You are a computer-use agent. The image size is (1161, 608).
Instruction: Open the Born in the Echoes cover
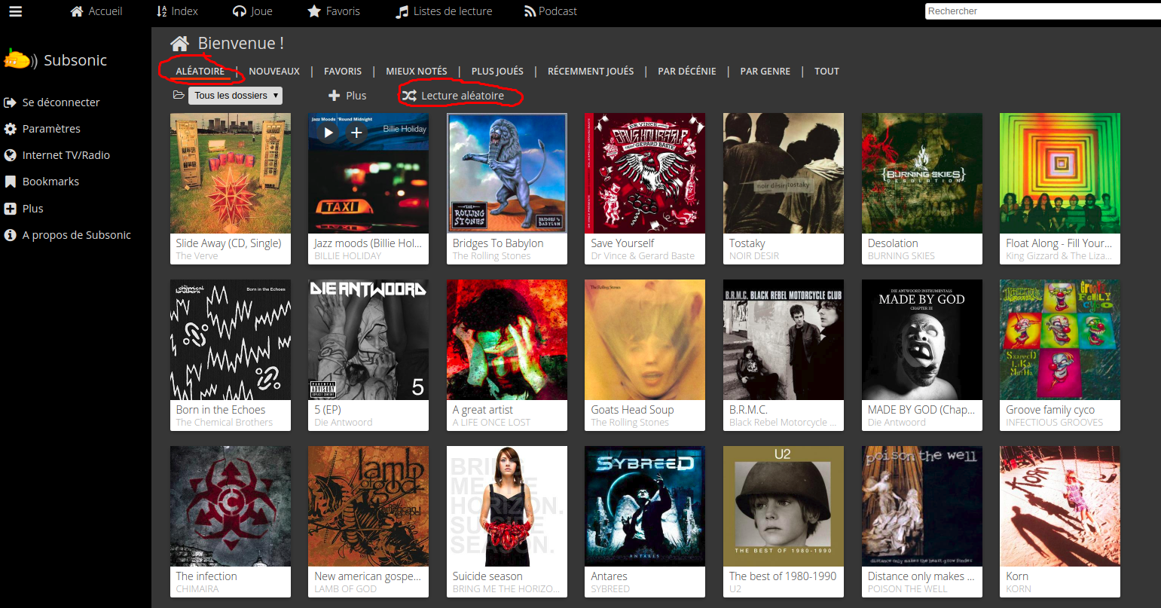(x=231, y=340)
